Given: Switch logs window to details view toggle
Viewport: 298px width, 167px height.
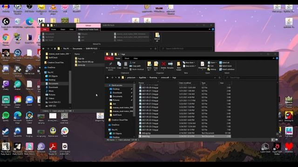Looking at the screenshot, I should (x=273, y=140).
